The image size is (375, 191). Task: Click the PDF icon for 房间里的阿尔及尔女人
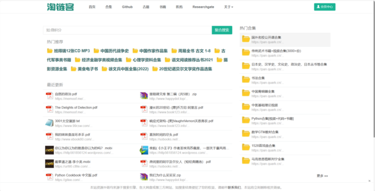pos(144,164)
